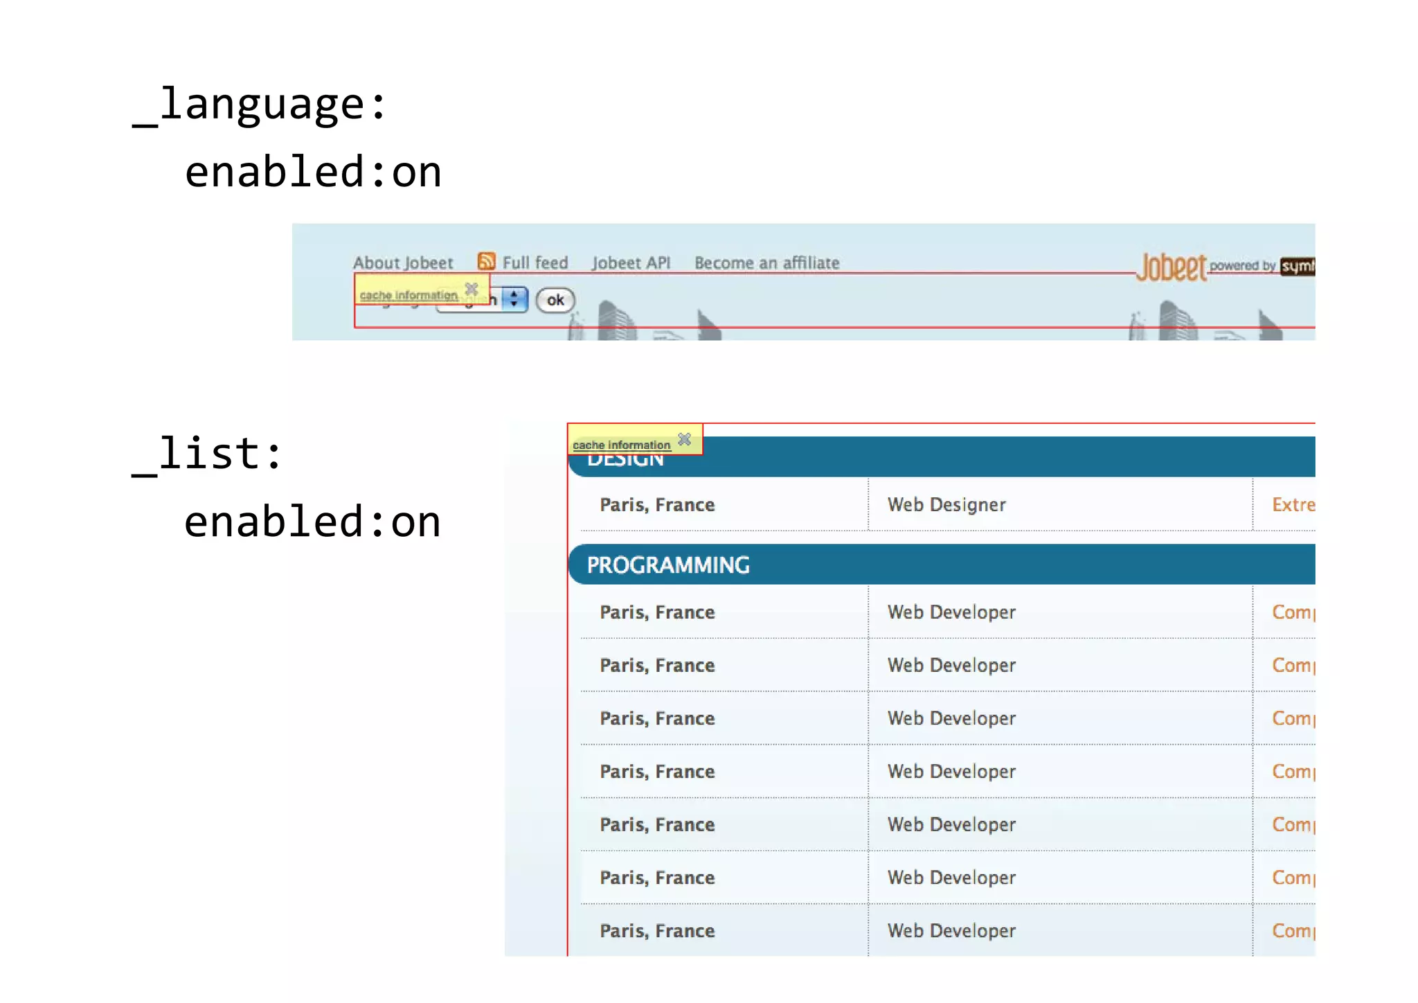Click Become an affiliate link
The width and height of the screenshot is (1418, 1003).
tap(766, 263)
